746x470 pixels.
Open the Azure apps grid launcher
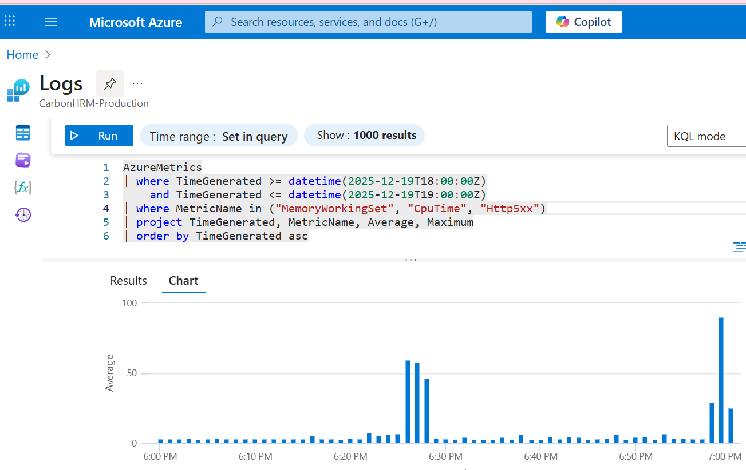pos(10,22)
